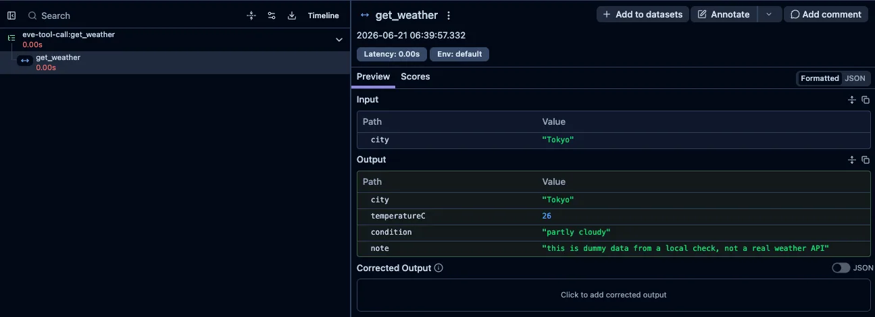Click Add to datasets button
875x317 pixels.
(643, 14)
